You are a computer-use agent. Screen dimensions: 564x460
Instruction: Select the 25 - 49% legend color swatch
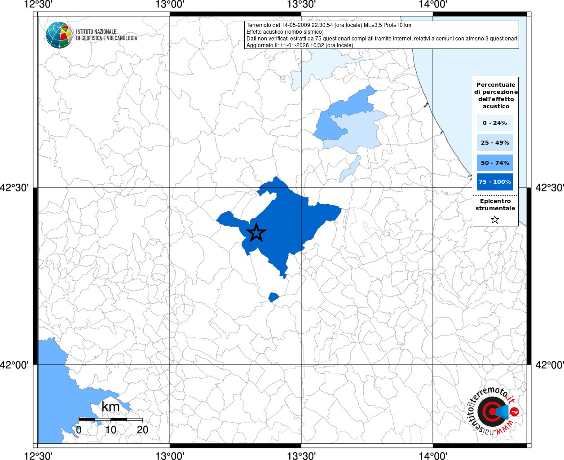495,142
